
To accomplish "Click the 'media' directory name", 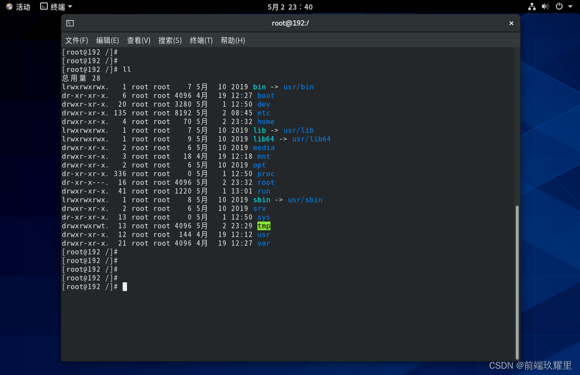I will coord(264,148).
